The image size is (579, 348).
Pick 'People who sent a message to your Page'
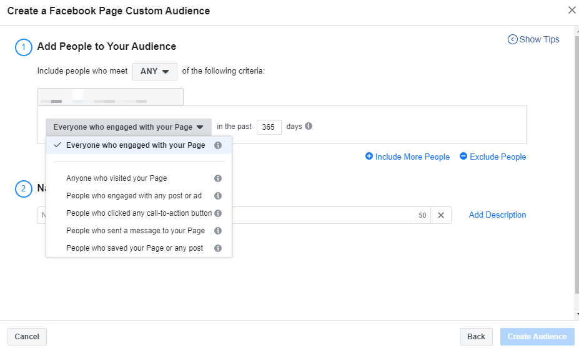click(136, 231)
